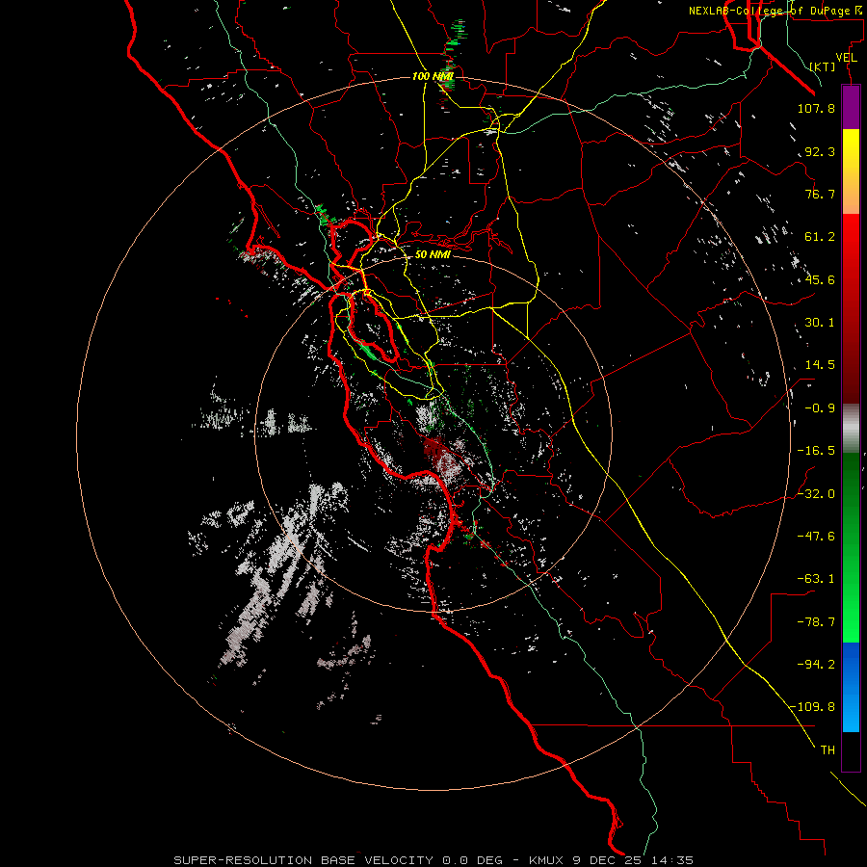Click the -47.6 scale value

tap(816, 536)
